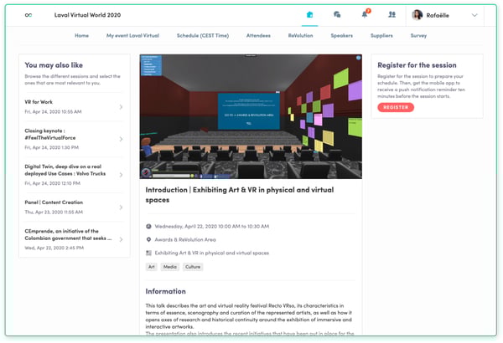The image size is (503, 343).
Task: Open VR for Work session title
Action: click(39, 102)
